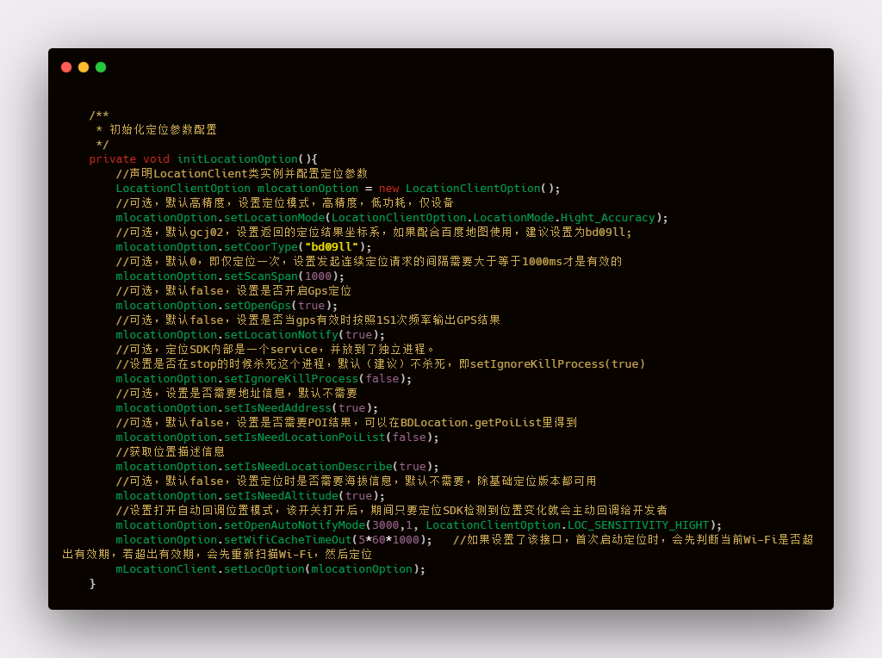Click BDLocation.getPoiList in the comment
Image resolution: width=882 pixels, height=658 pixels.
pos(471,422)
